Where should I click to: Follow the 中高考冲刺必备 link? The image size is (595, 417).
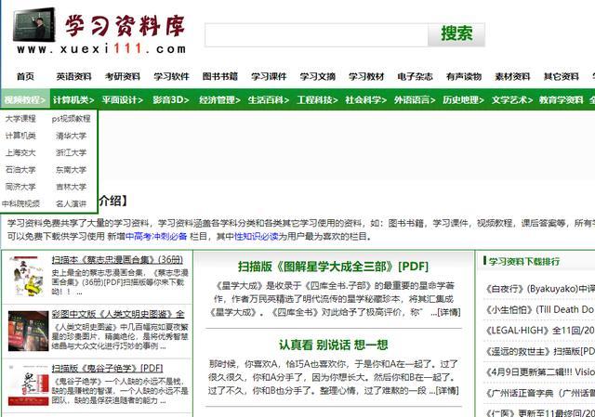coord(156,237)
